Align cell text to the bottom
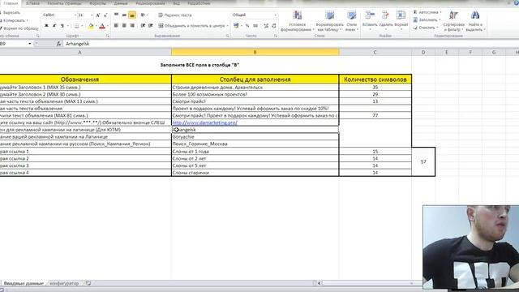The height and width of the screenshot is (292, 519). click(132, 15)
